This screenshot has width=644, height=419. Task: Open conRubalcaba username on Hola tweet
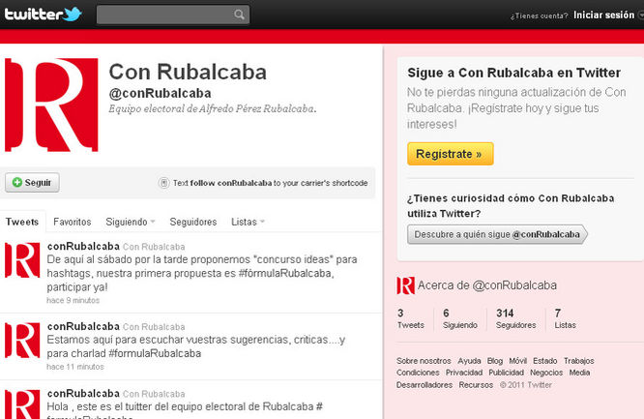click(83, 393)
